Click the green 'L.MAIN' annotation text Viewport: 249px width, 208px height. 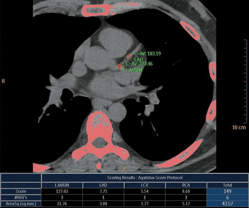[134, 70]
